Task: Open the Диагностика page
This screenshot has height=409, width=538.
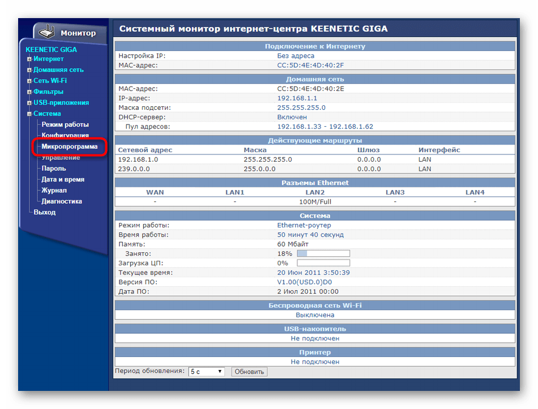Action: pyautogui.click(x=61, y=201)
